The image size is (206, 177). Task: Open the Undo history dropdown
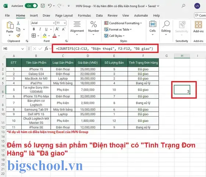tap(54, 6)
